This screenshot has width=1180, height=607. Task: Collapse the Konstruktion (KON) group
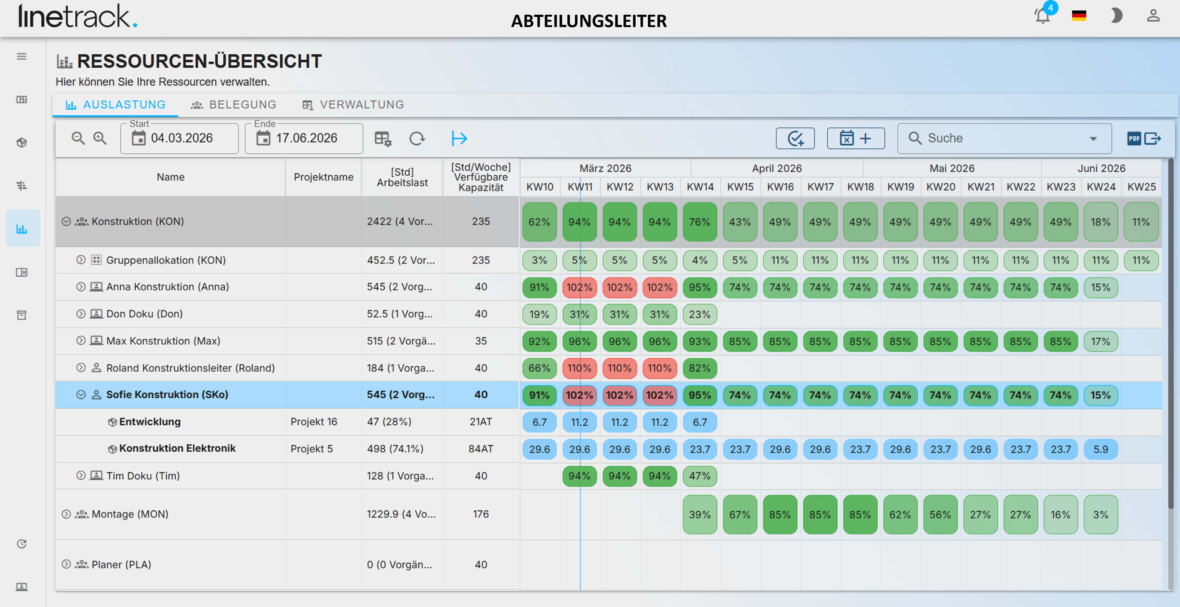pyautogui.click(x=67, y=222)
